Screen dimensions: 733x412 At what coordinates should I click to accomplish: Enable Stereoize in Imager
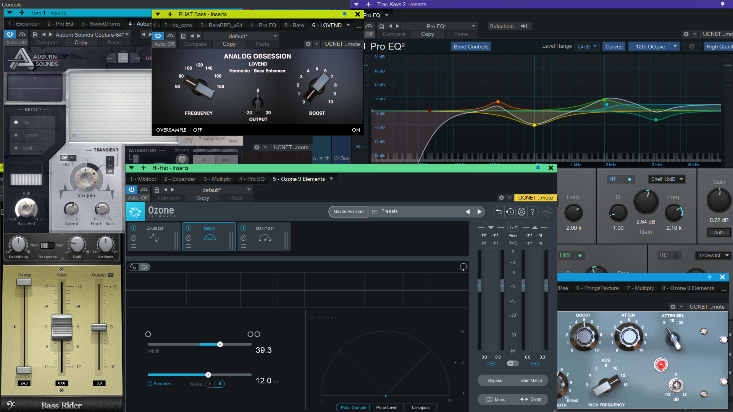click(x=150, y=384)
